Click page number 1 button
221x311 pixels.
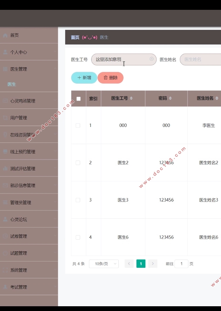pos(141,264)
